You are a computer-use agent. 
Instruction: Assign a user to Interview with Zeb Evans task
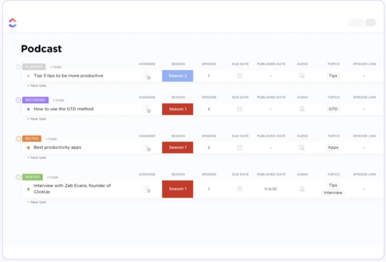click(147, 189)
